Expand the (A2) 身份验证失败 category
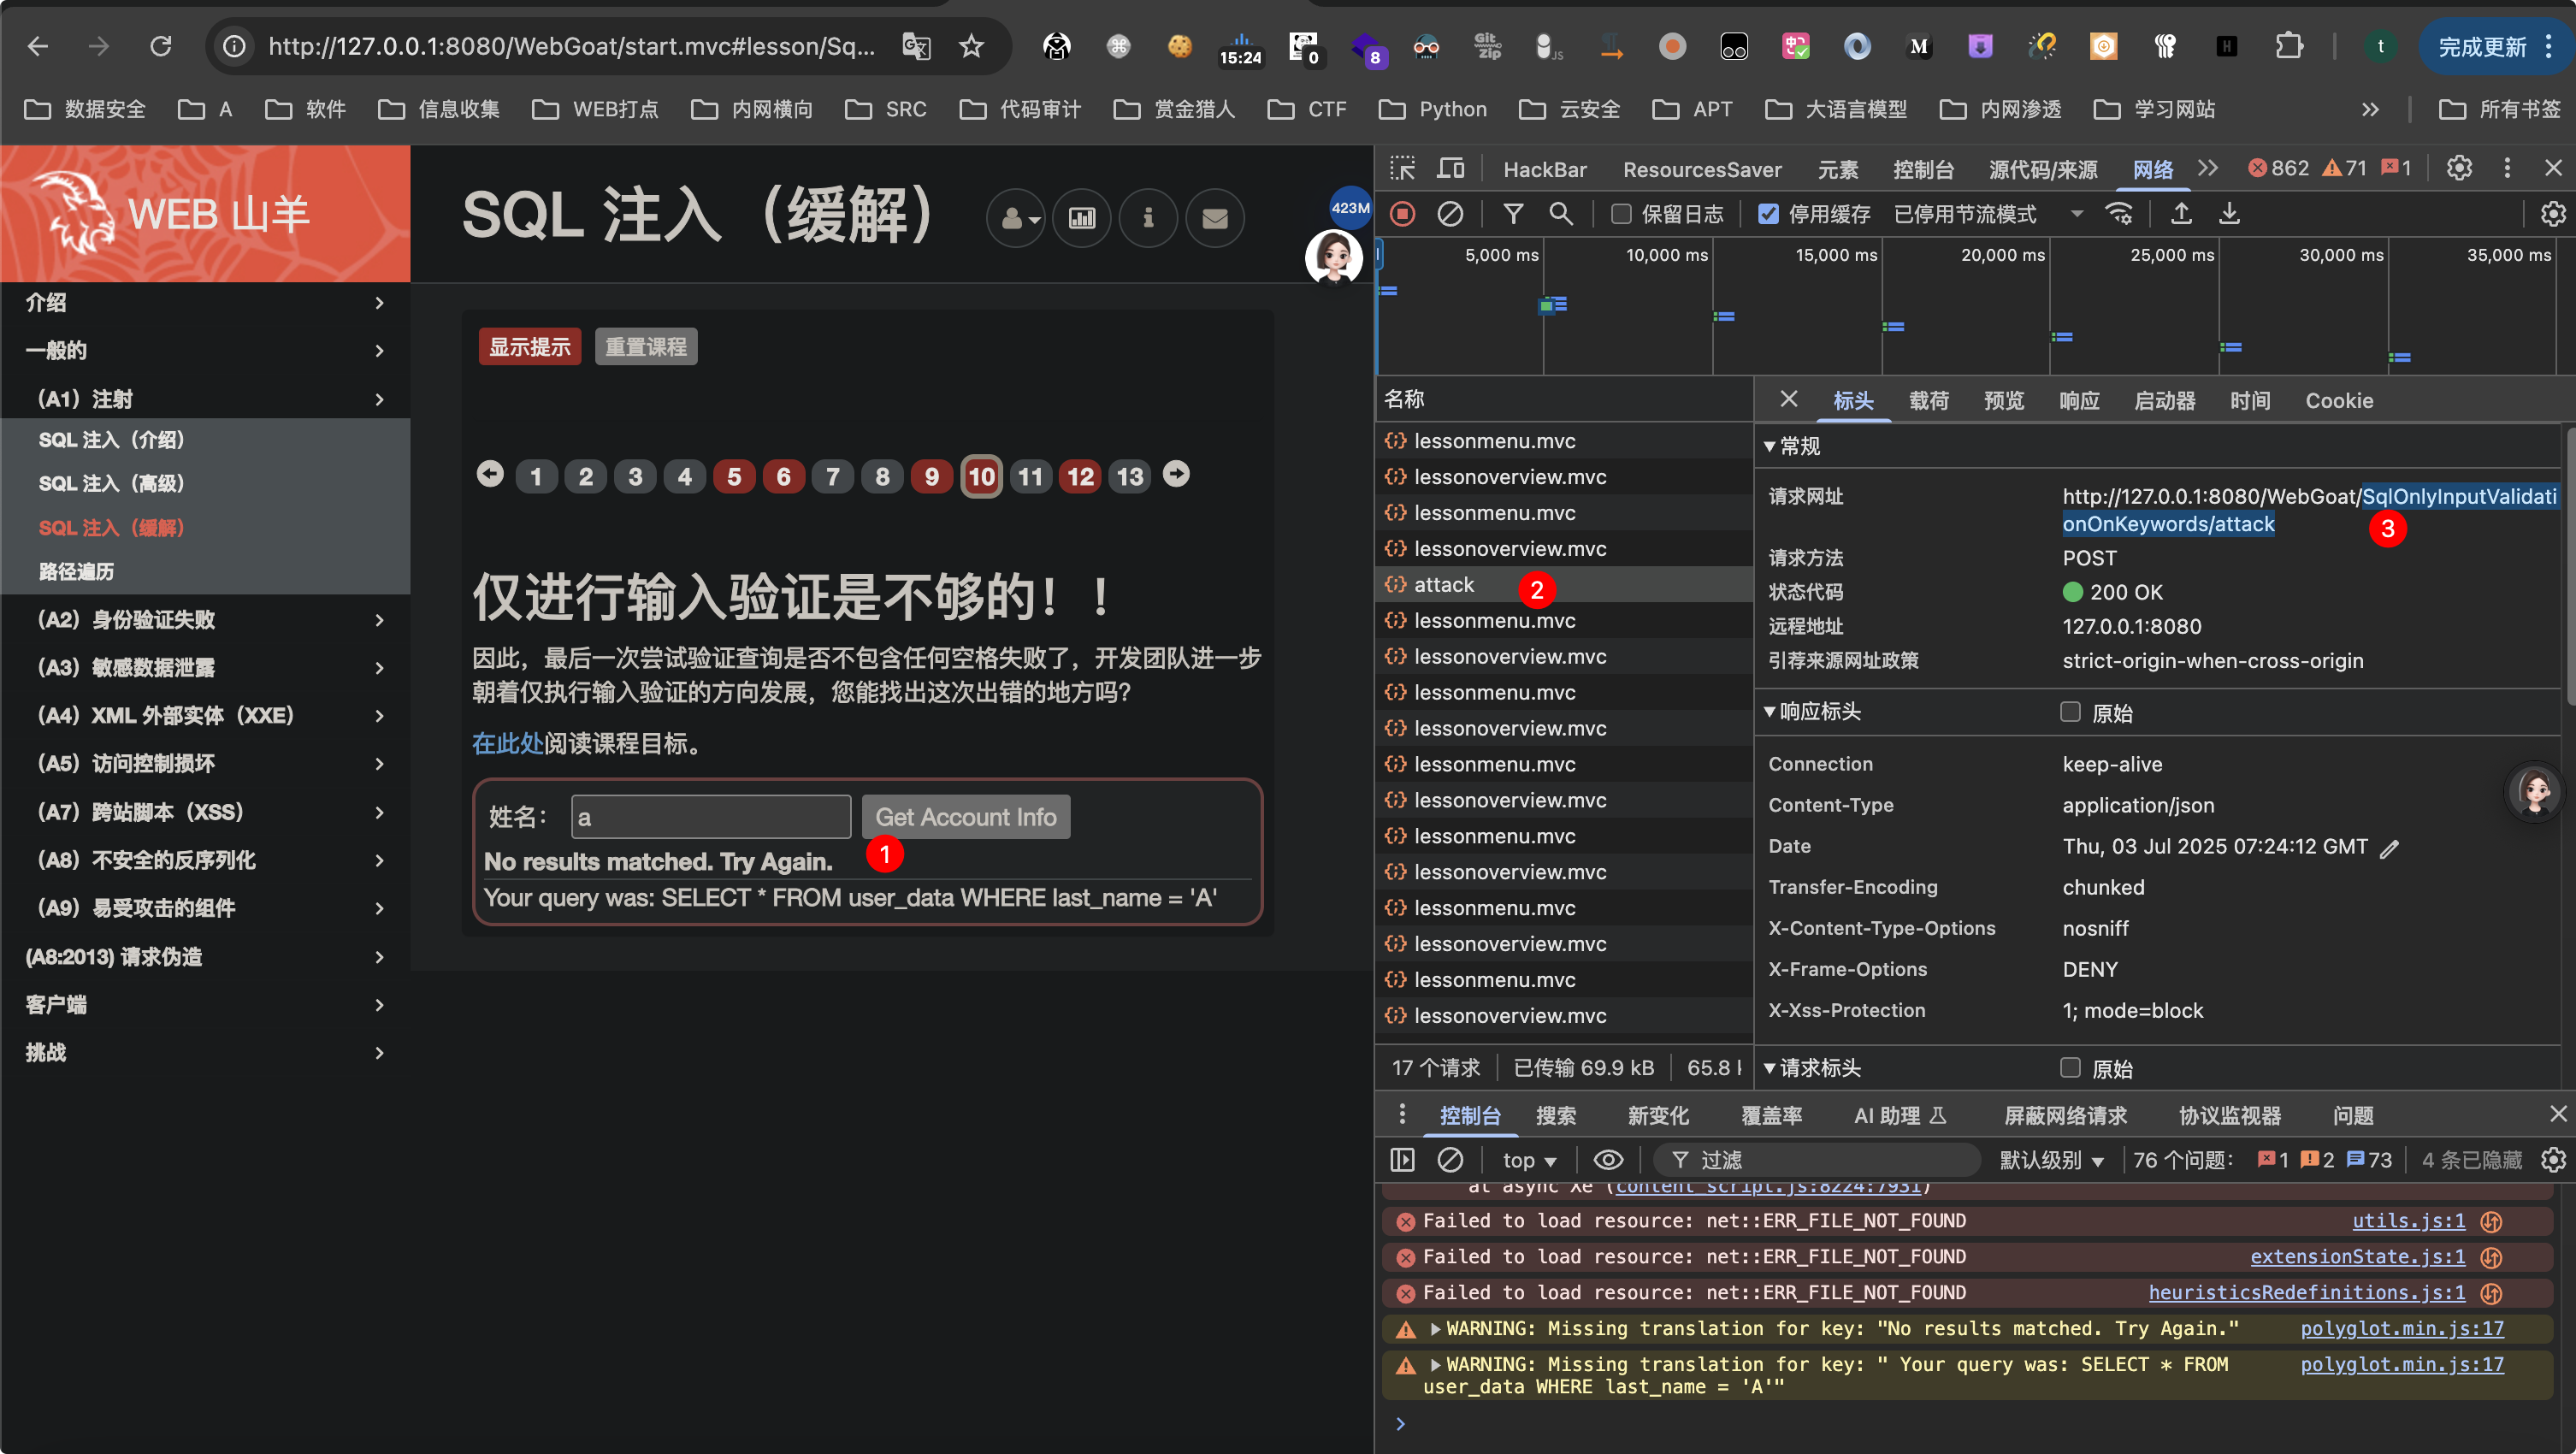The height and width of the screenshot is (1454, 2576). (x=205, y=620)
